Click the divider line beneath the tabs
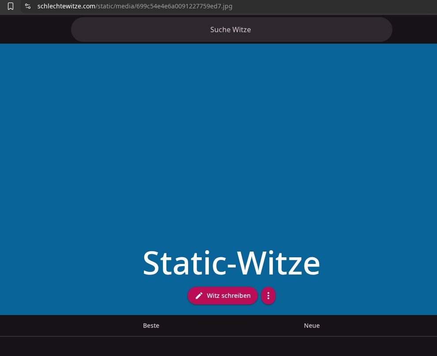The height and width of the screenshot is (356, 437). click(x=218, y=336)
